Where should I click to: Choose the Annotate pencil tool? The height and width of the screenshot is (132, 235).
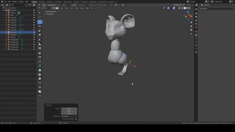[x=40, y=40]
